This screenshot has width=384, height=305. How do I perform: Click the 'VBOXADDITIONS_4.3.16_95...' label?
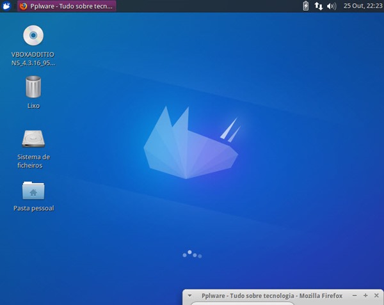click(x=33, y=59)
